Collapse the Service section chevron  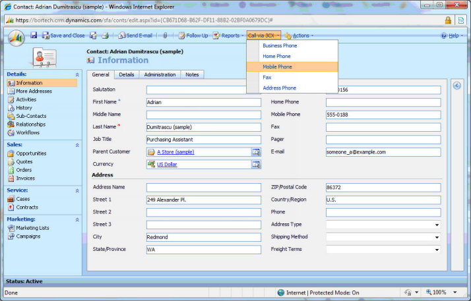coord(77,190)
